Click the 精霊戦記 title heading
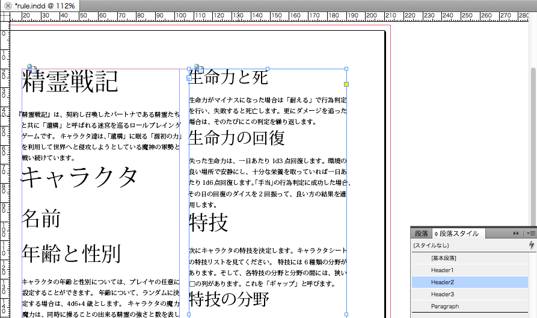Screen dimensions: 537x318 coord(70,81)
